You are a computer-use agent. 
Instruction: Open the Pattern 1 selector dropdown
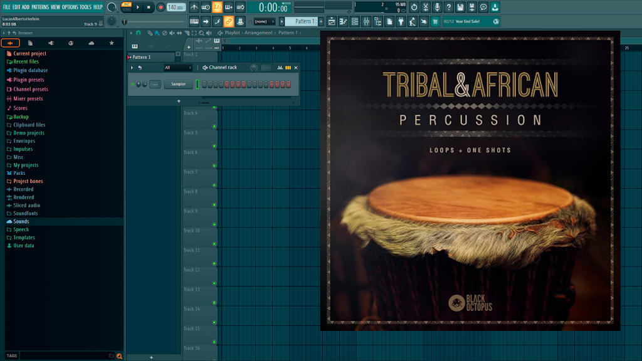click(304, 22)
